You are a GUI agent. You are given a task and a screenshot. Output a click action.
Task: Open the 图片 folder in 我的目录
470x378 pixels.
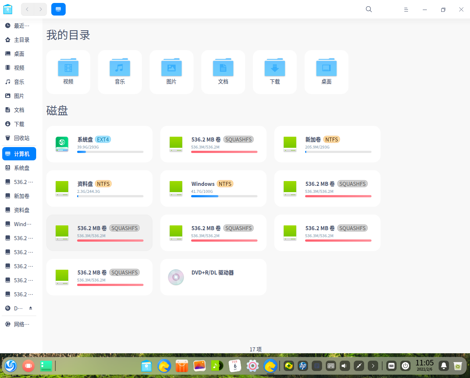coord(172,72)
